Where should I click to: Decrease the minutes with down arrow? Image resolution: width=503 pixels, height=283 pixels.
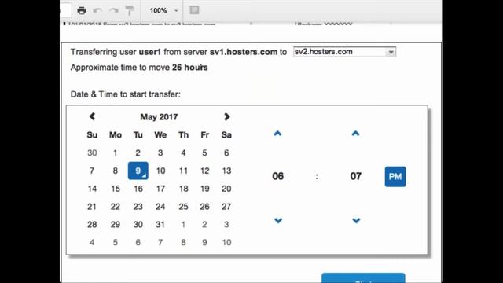tap(356, 220)
